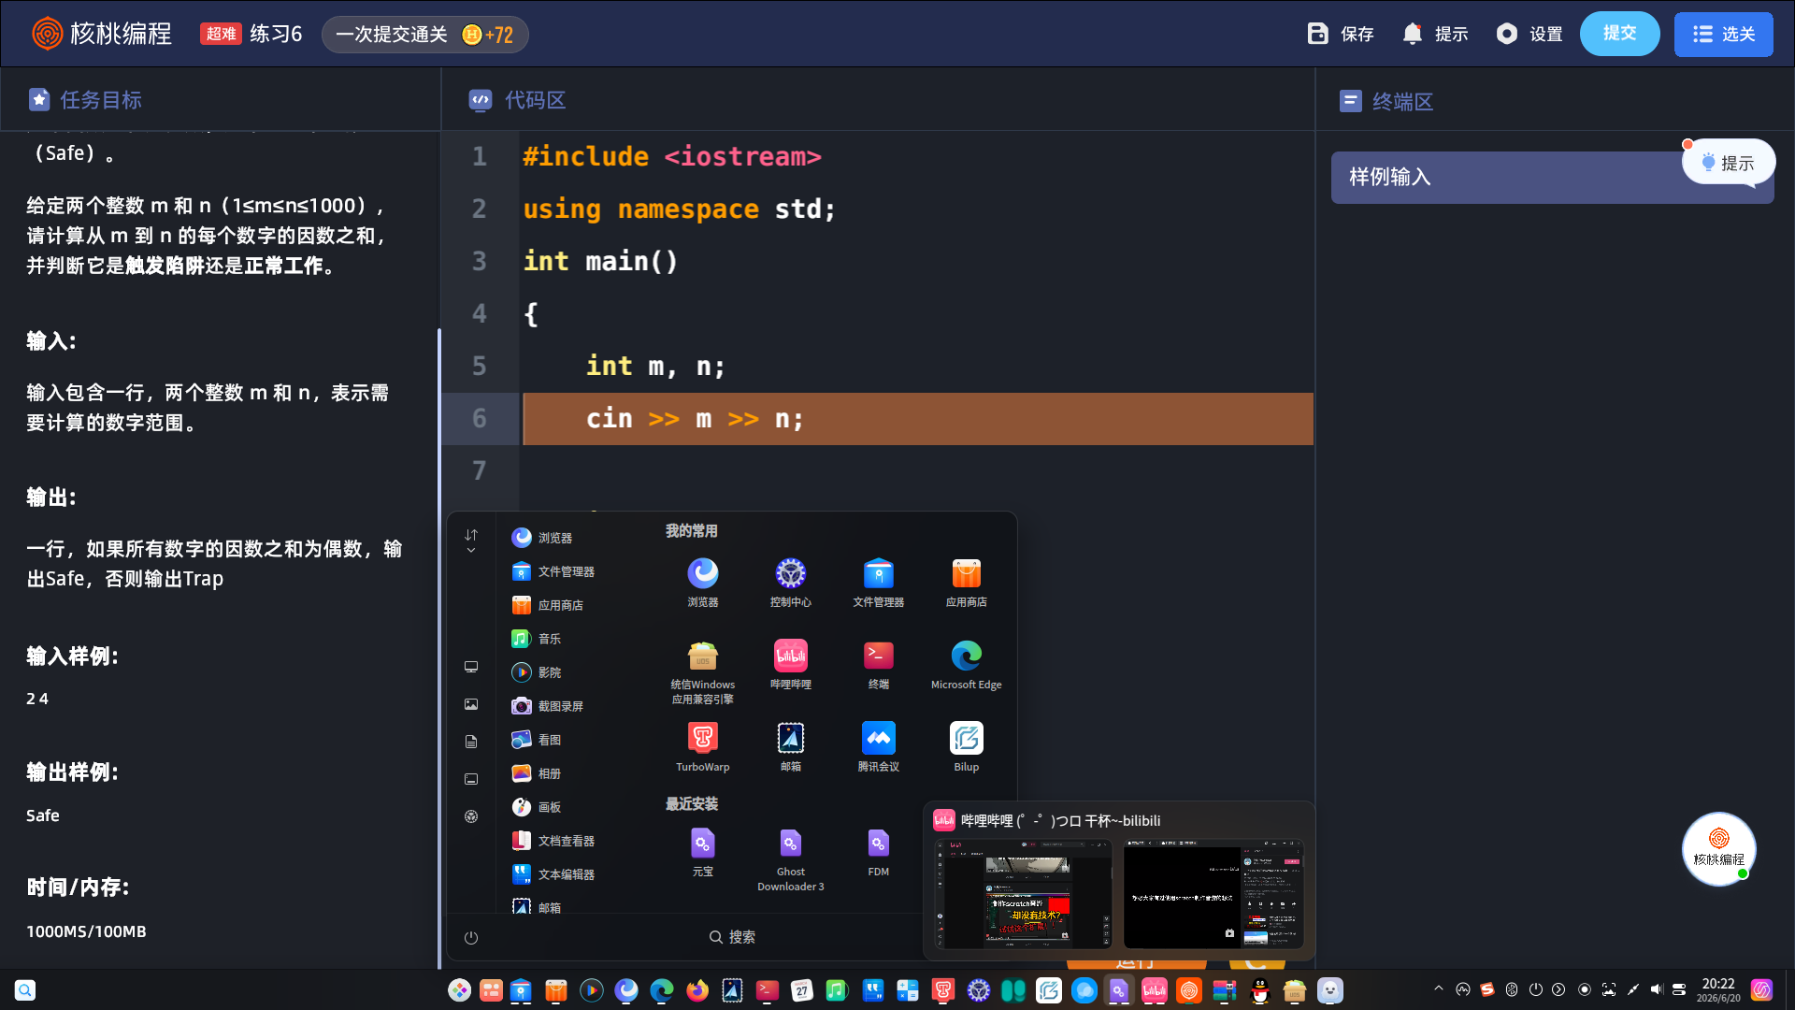Click the 样例输入 field in terminal panel
This screenshot has height=1010, width=1795.
[x=1552, y=177]
